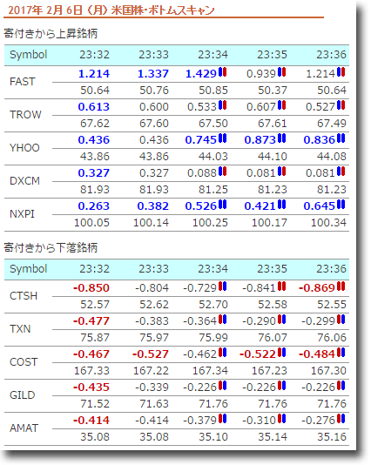Click the candlestick icon beside COST -0.462
This screenshot has height=465, width=371.
tap(222, 353)
